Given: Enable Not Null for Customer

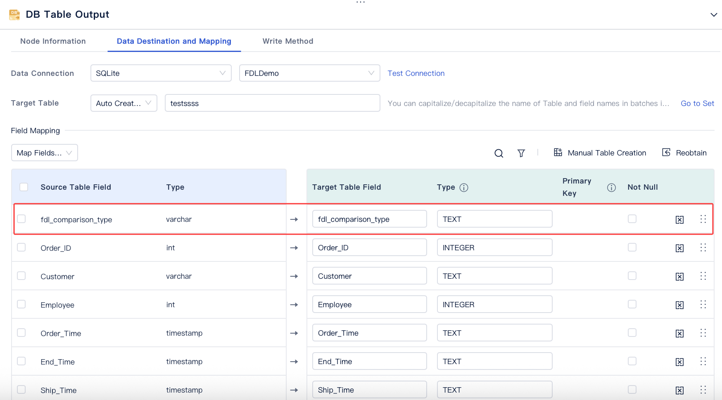Looking at the screenshot, I should [632, 275].
